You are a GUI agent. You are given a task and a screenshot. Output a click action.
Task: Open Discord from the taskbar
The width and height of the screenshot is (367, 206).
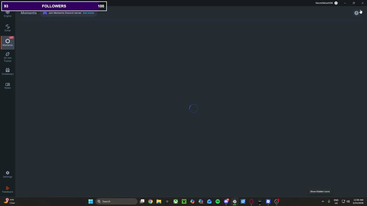tap(226, 201)
